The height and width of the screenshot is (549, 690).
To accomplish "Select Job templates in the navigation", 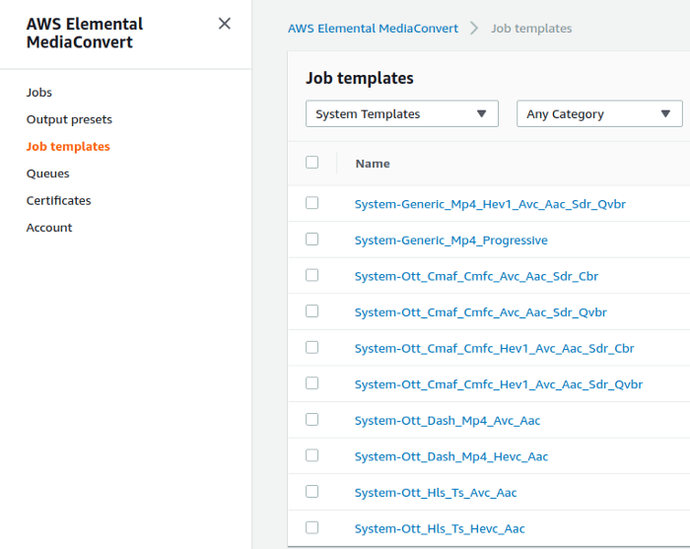I will click(x=68, y=147).
